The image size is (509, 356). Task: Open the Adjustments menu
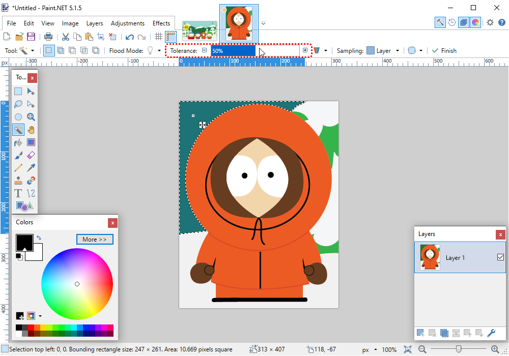click(128, 23)
